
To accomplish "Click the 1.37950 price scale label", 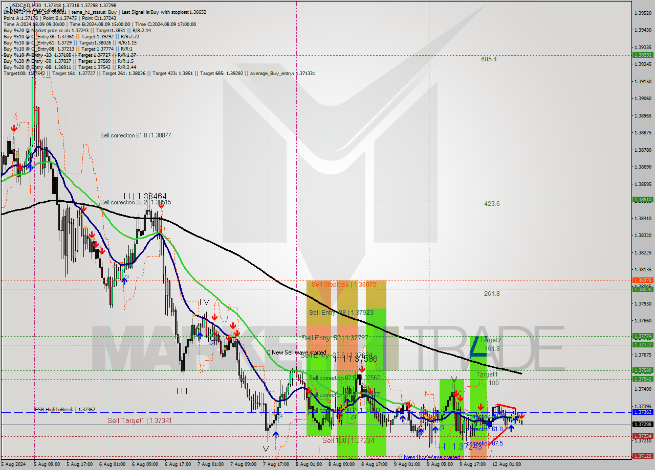I will click(x=642, y=303).
